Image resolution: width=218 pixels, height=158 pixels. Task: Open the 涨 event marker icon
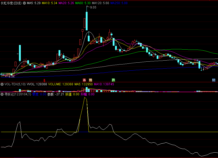point(84,80)
